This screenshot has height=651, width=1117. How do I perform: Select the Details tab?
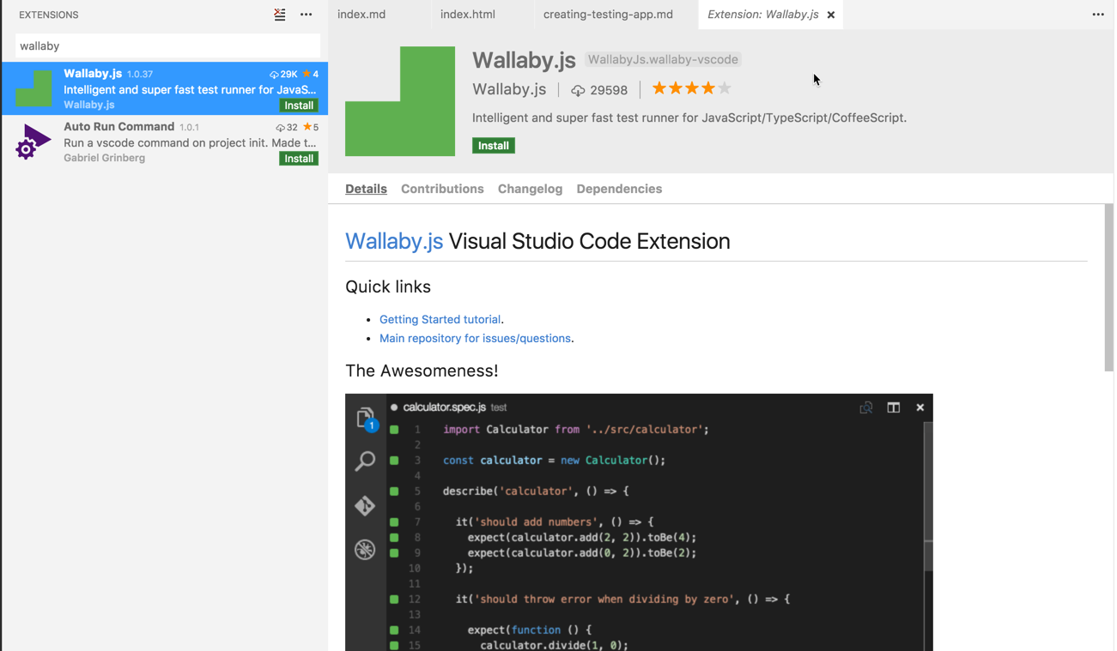coord(366,189)
